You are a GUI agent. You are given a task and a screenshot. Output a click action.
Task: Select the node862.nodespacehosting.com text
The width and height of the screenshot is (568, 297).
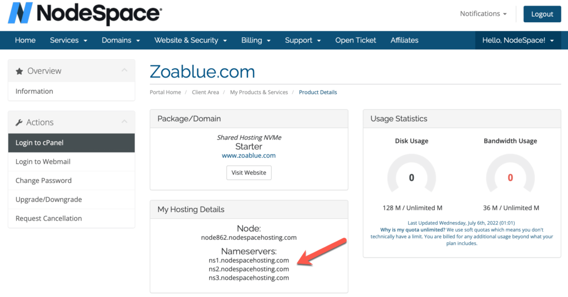249,238
